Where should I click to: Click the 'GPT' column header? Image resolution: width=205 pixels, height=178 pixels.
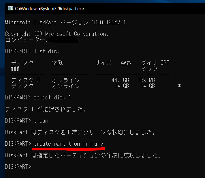pos(165,63)
